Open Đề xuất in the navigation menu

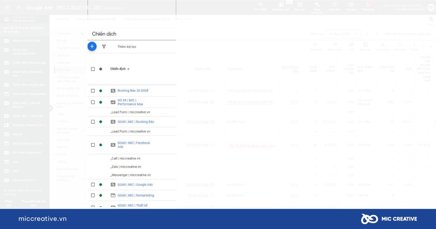tap(62, 41)
